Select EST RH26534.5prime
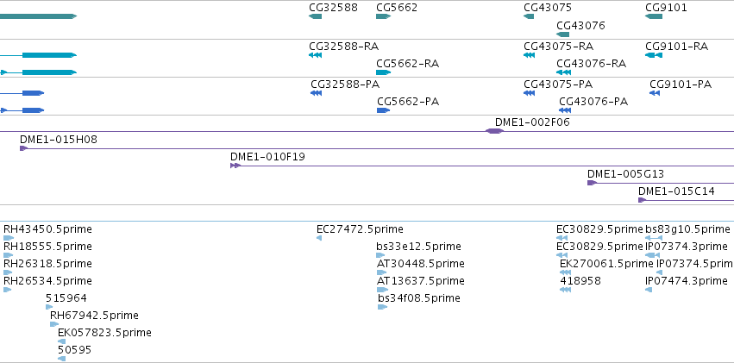 47,281
